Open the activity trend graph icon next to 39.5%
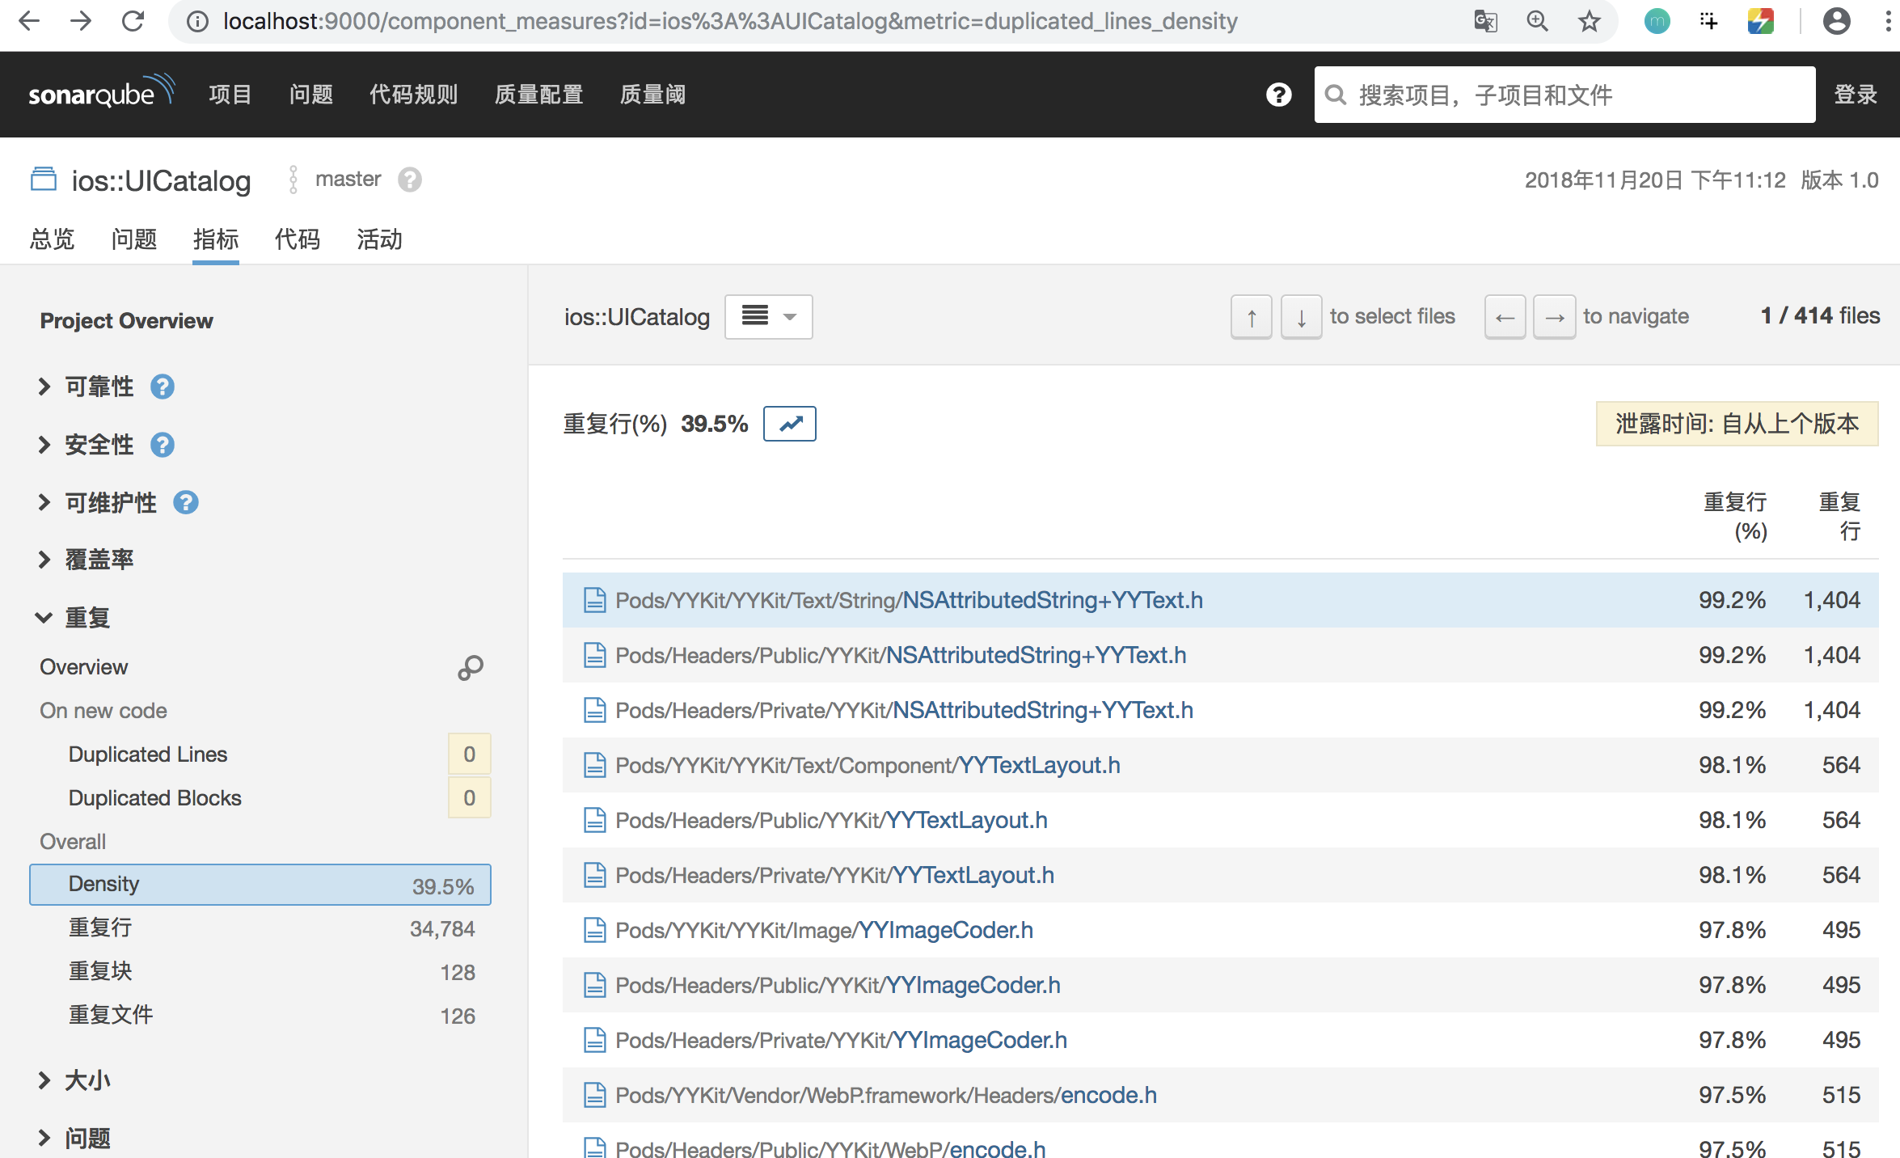Viewport: 1900px width, 1158px height. pos(790,424)
